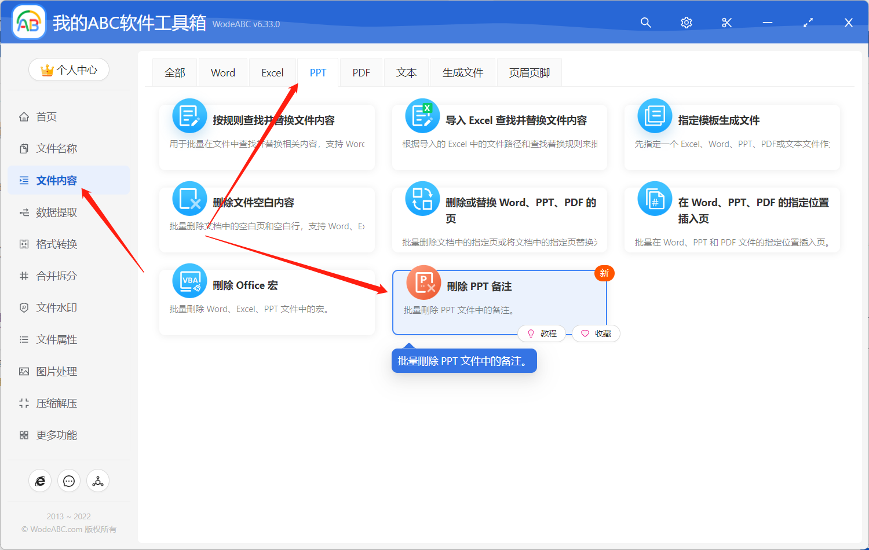This screenshot has height=550, width=869.
Task: Click the scissors icon in the title bar
Action: [x=726, y=23]
